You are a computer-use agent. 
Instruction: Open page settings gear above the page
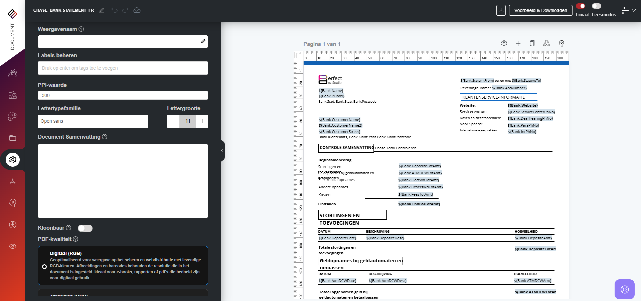pyautogui.click(x=504, y=43)
